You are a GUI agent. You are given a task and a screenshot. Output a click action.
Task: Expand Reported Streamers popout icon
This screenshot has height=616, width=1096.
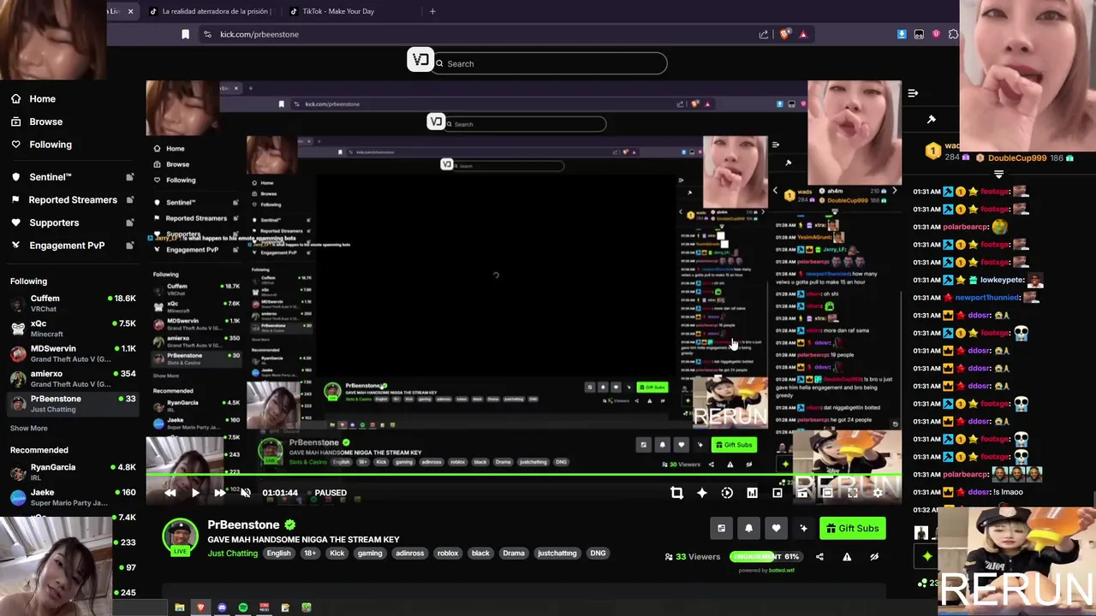[130, 199]
